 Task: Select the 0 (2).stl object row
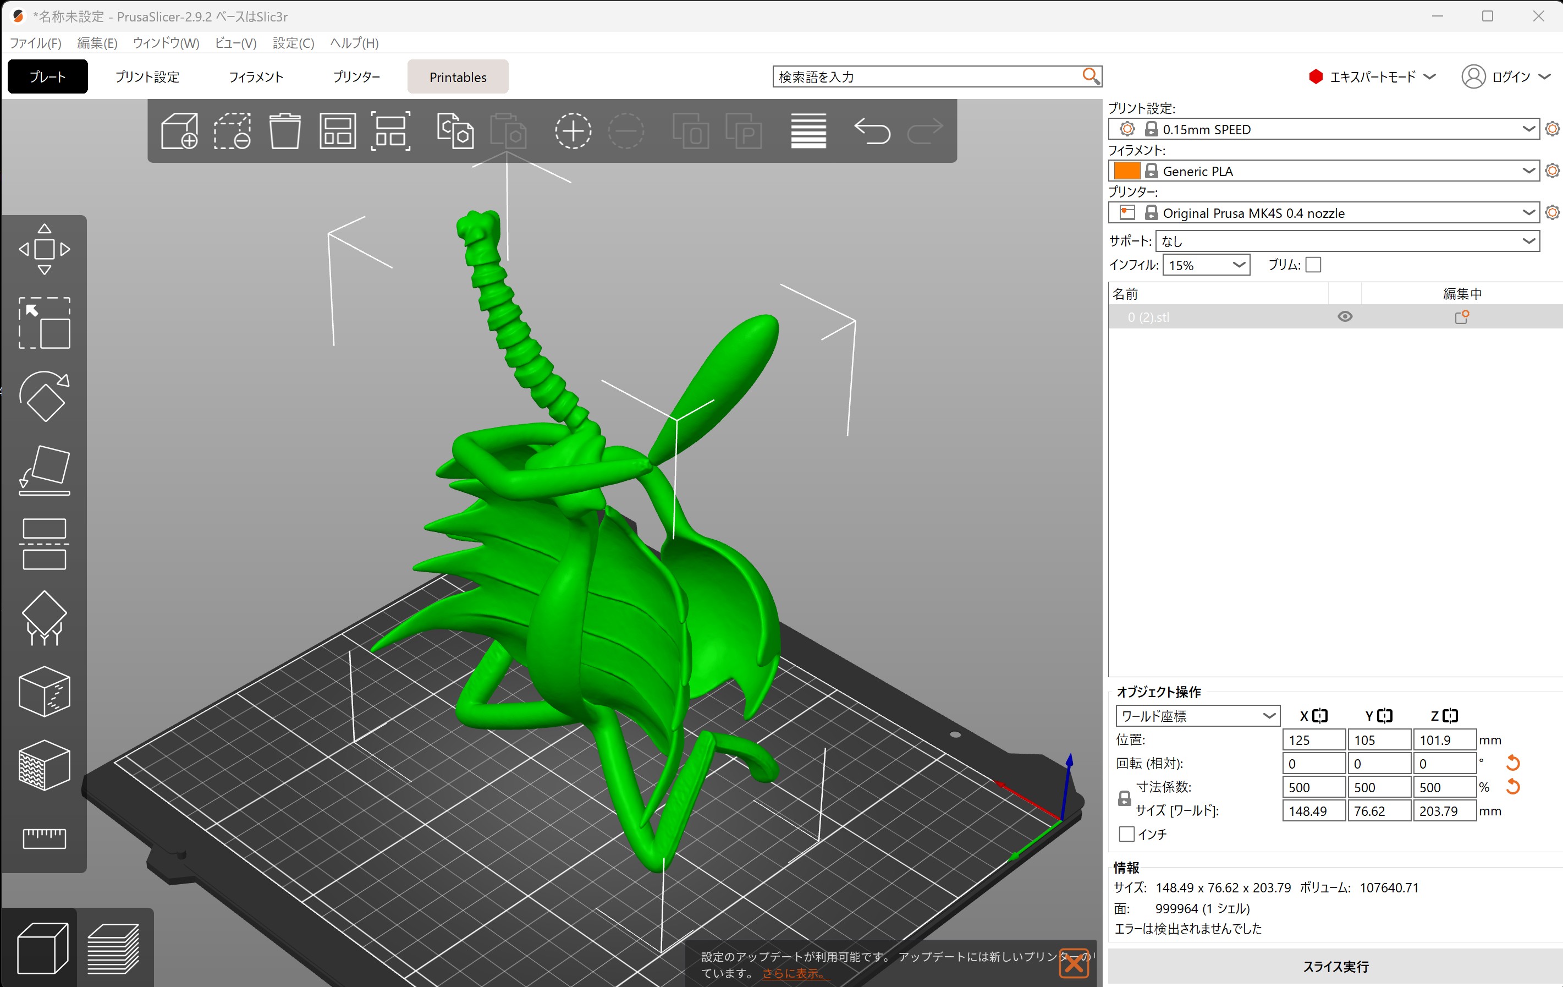coord(1335,317)
